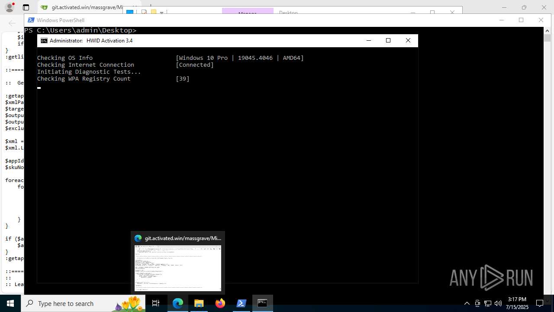
Task: Select the command prompt taskbar icon
Action: tap(262, 303)
